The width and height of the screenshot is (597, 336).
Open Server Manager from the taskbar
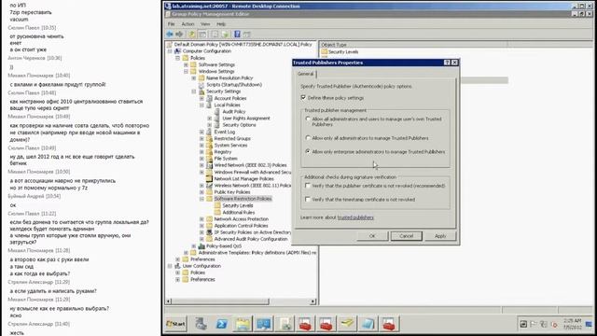coord(201,324)
